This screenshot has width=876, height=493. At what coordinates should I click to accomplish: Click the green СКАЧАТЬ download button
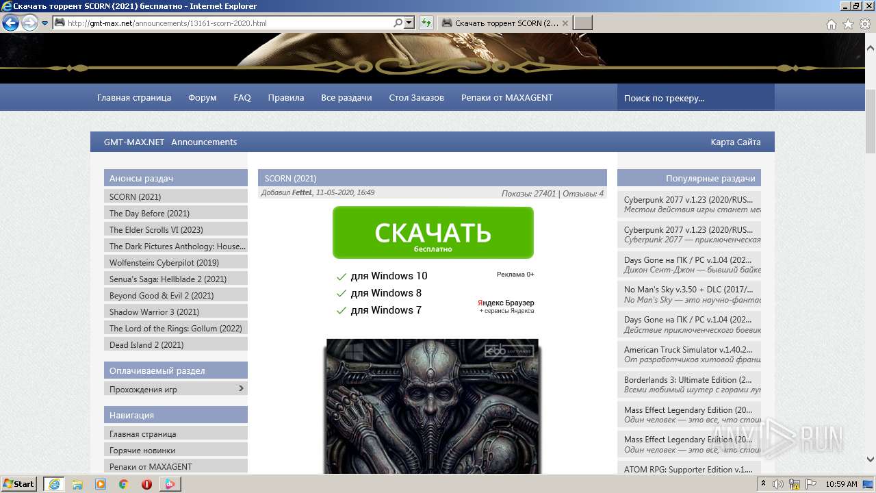point(433,233)
